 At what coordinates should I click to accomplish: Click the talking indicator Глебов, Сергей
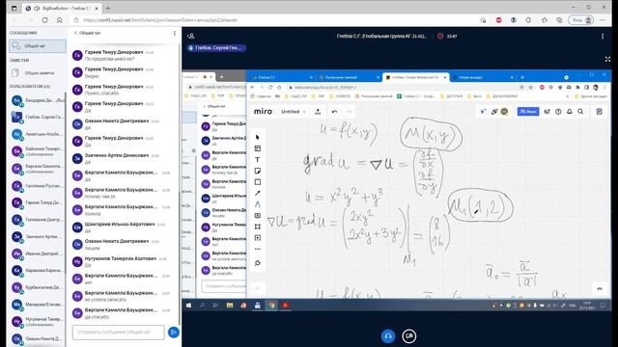216,48
